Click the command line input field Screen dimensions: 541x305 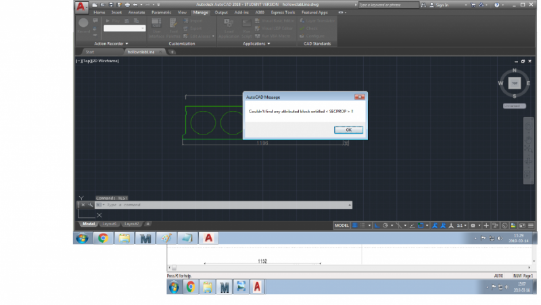click(x=223, y=204)
